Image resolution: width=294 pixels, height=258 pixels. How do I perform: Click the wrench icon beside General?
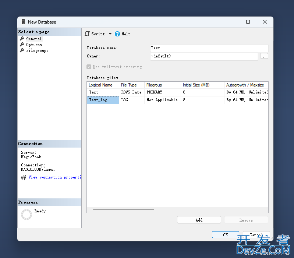pos(22,38)
